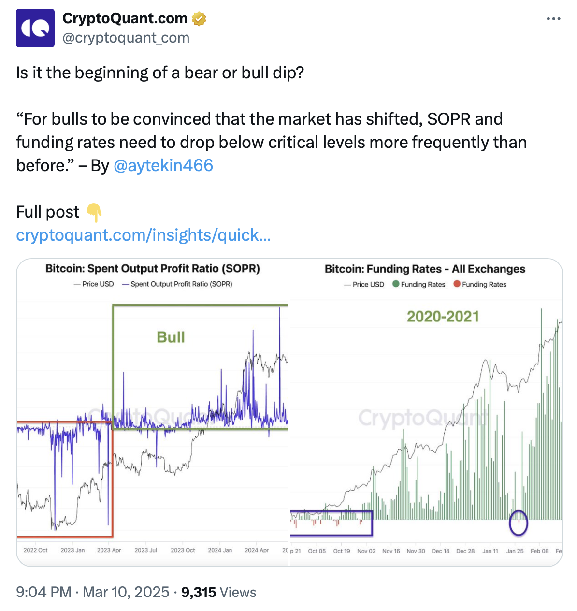Click the circled Jan 25 funding marker

coord(519,523)
